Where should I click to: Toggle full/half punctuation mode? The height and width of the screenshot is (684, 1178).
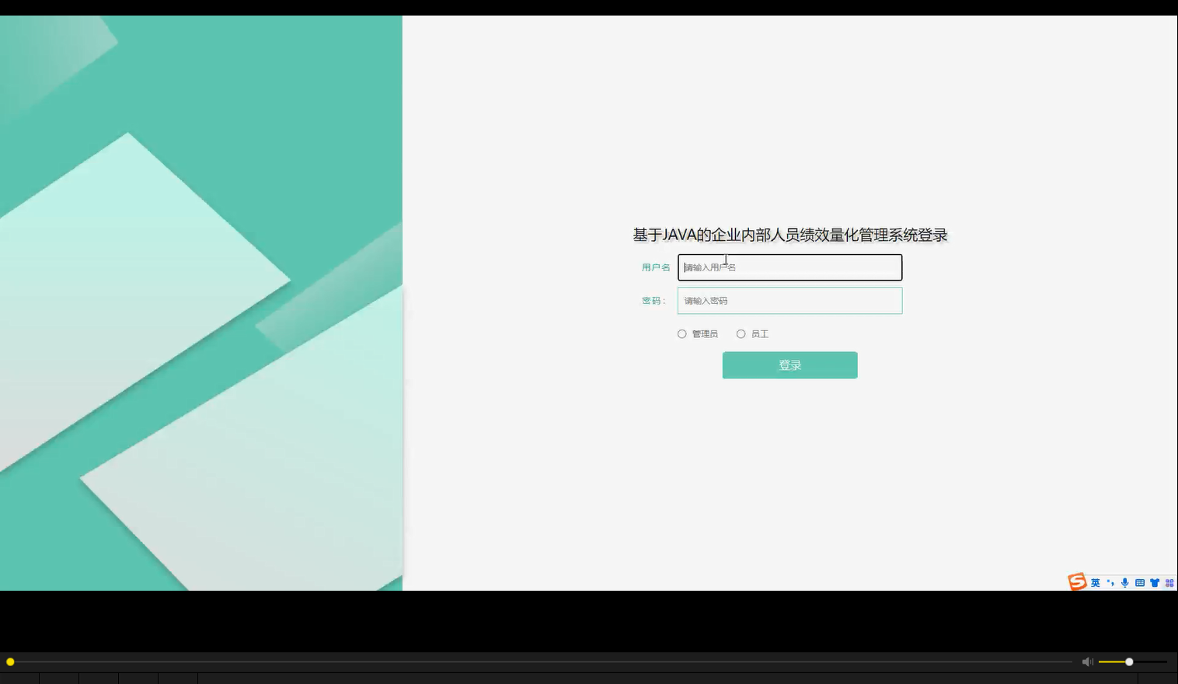(x=1109, y=582)
